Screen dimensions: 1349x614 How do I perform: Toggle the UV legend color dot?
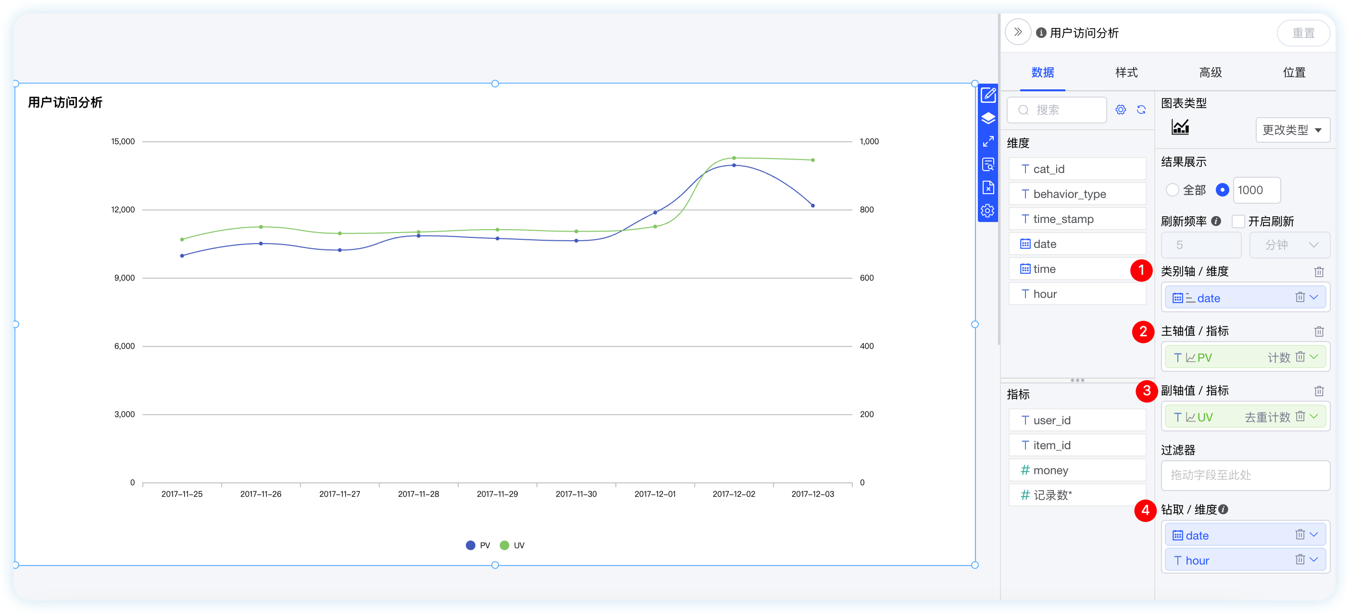(504, 545)
